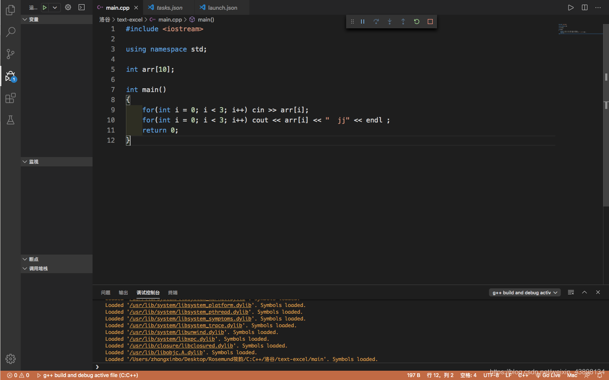Viewport: 609px width, 380px height.
Task: Switch to the tasks.json tab
Action: 169,8
